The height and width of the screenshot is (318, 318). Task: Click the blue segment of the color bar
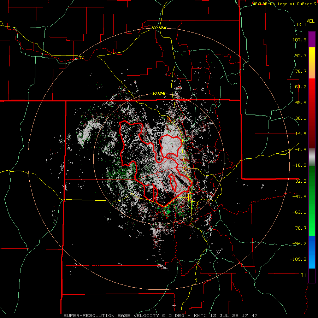tap(312, 252)
